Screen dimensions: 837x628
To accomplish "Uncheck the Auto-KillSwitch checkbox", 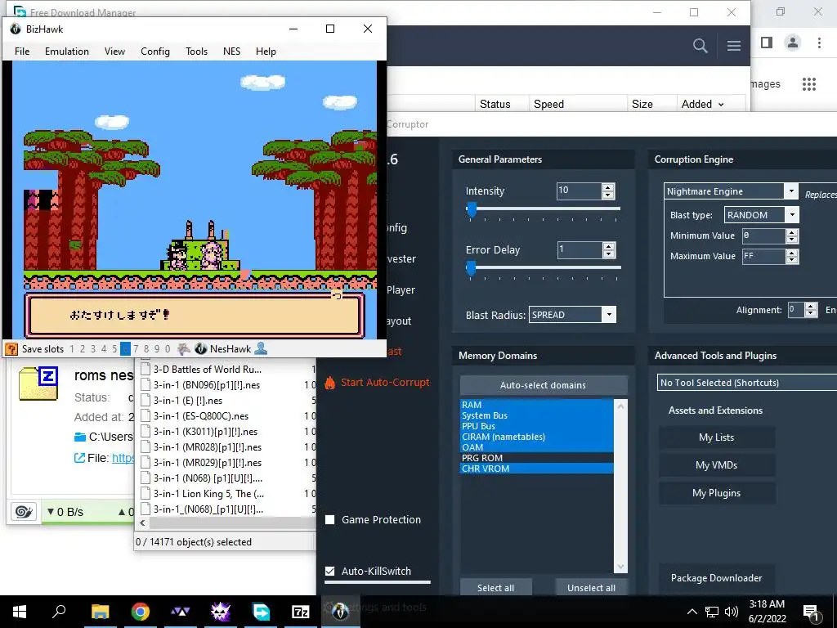I will [330, 571].
